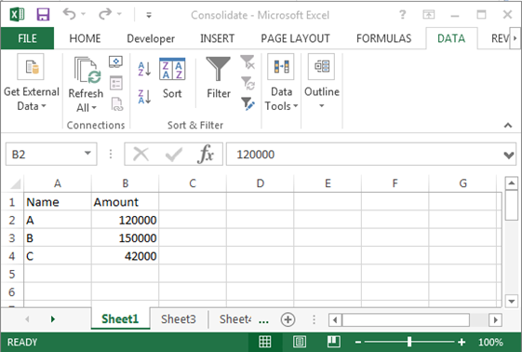Click the Excel application icon
This screenshot has width=522, height=352.
click(17, 15)
